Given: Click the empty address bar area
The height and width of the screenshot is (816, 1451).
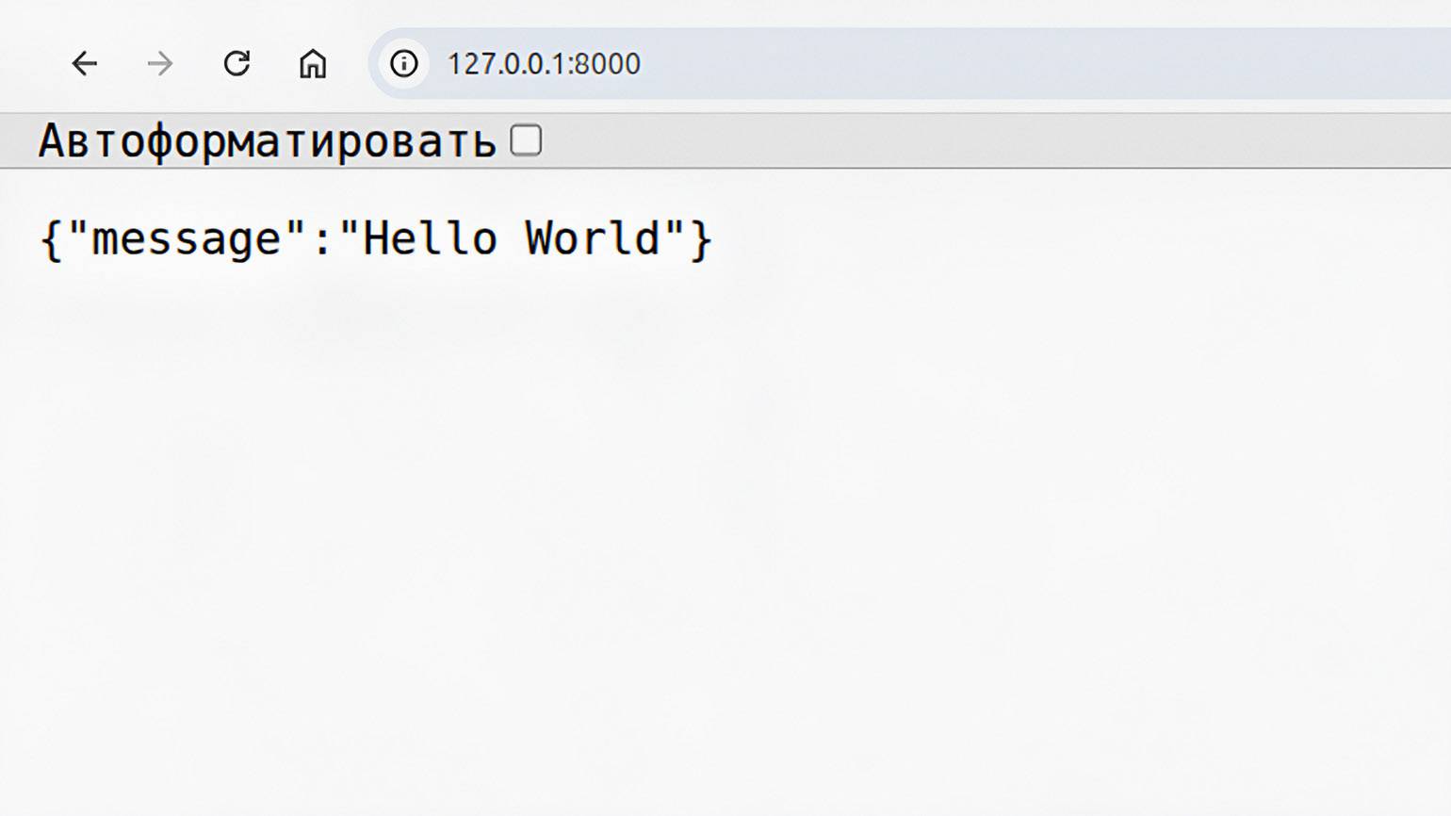Looking at the screenshot, I should click(x=1036, y=63).
